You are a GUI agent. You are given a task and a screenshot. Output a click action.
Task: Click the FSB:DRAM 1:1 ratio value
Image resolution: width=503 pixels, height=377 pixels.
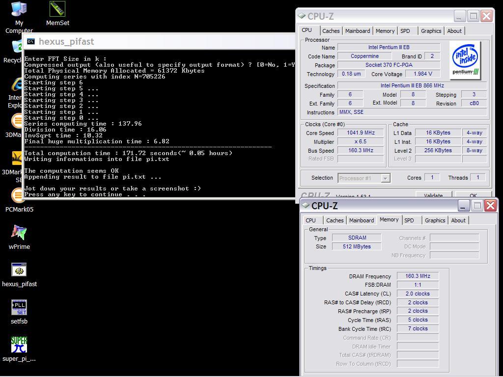tap(418, 285)
